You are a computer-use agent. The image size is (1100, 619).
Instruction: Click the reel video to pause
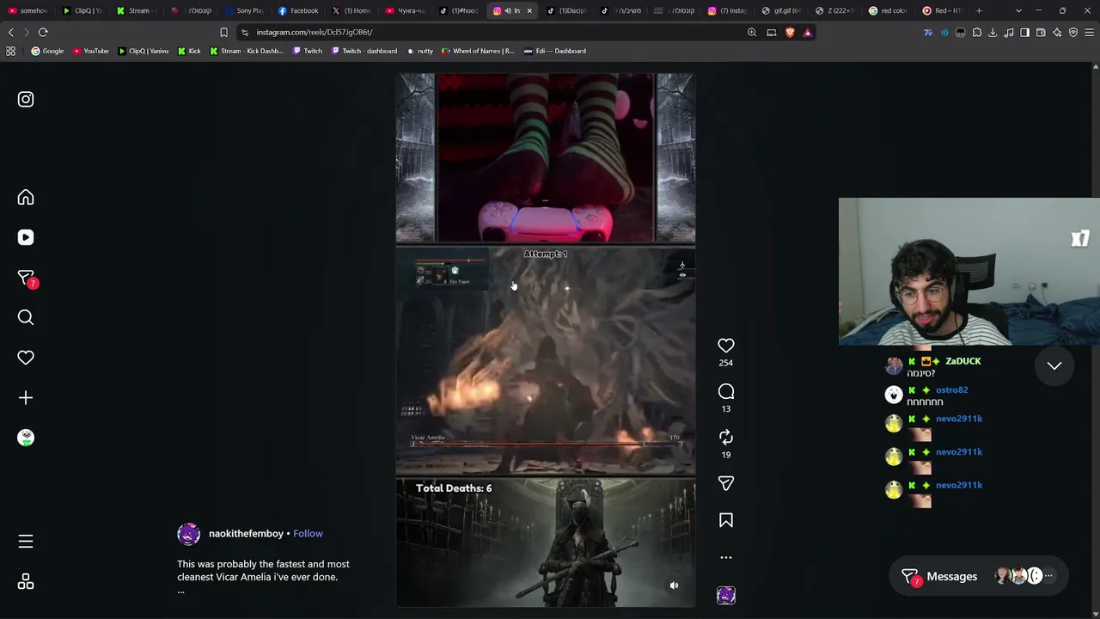point(546,340)
